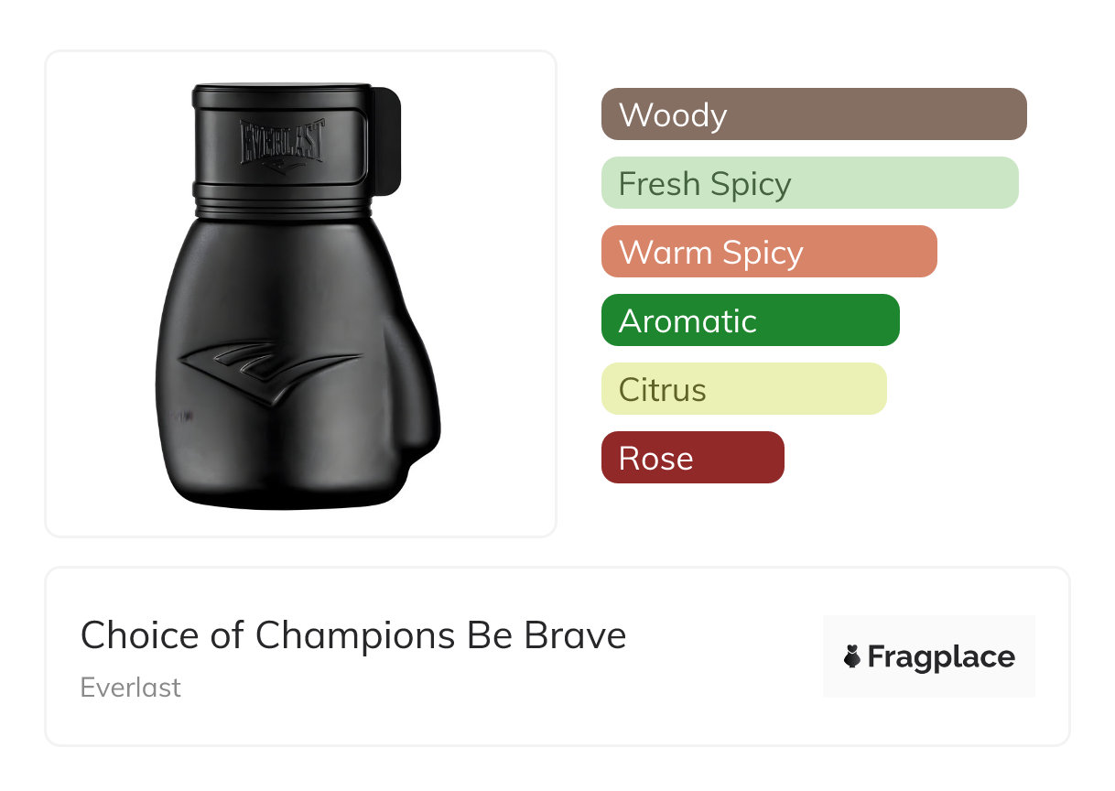Click the side clip on the bottle cap

[388, 140]
